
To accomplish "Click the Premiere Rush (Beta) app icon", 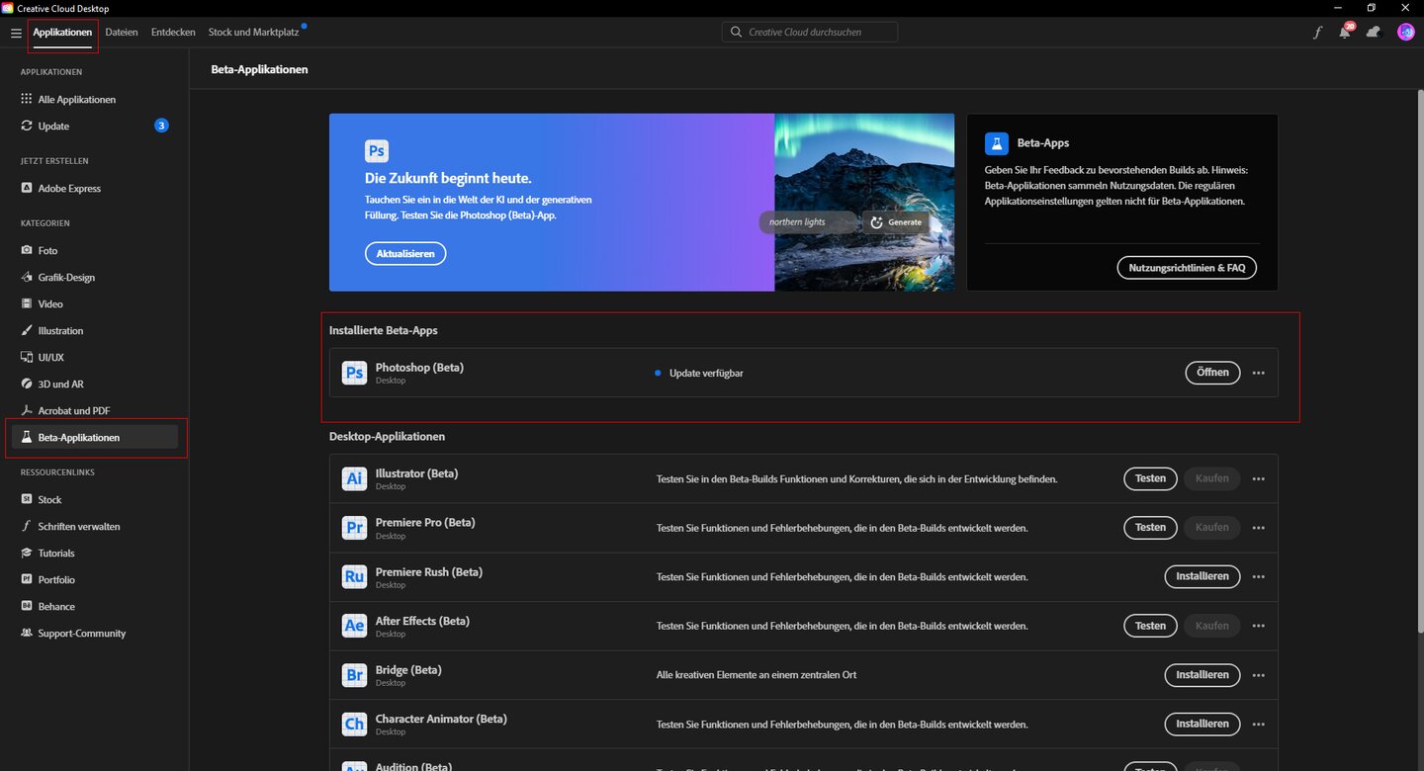I will tap(354, 576).
